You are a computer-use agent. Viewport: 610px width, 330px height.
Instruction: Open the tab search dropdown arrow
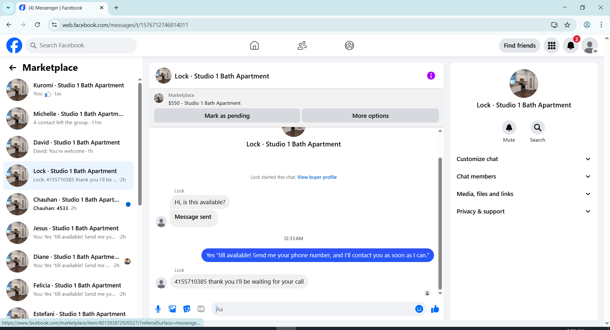[8, 8]
